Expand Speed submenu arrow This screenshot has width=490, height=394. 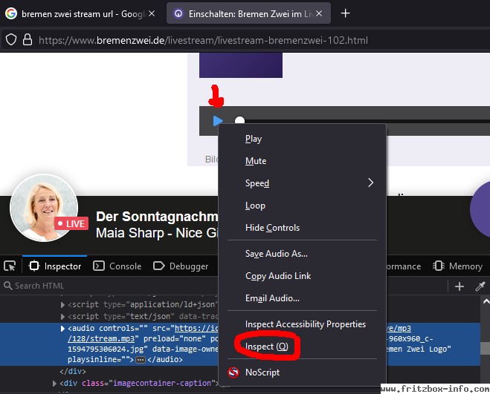point(370,183)
